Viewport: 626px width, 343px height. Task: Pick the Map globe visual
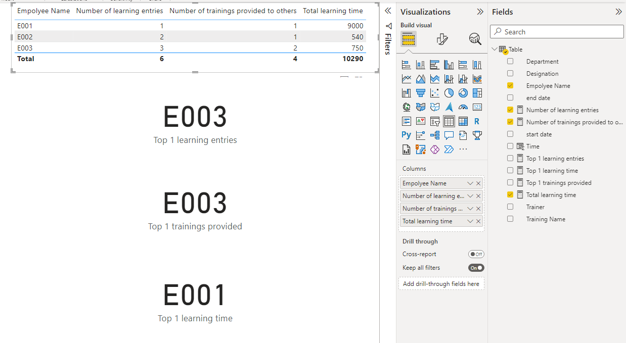(406, 107)
